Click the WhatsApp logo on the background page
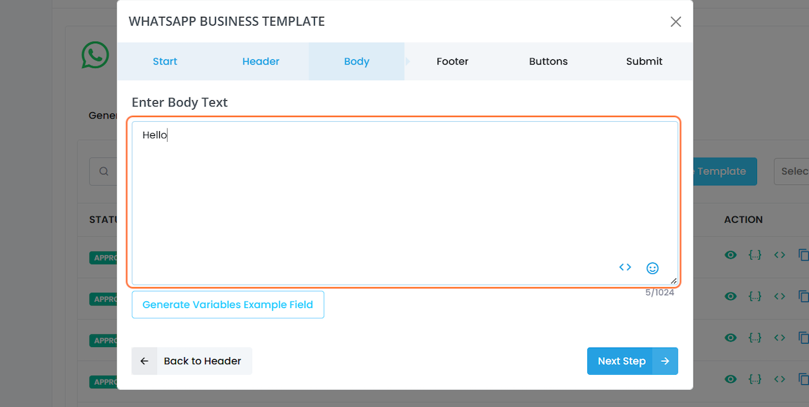The width and height of the screenshot is (809, 407). coord(95,55)
